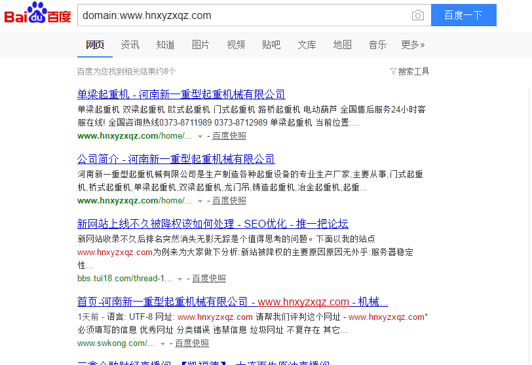Click the 搜索工具 filter icon
Screen dimensions: 532x365
[x=393, y=71]
